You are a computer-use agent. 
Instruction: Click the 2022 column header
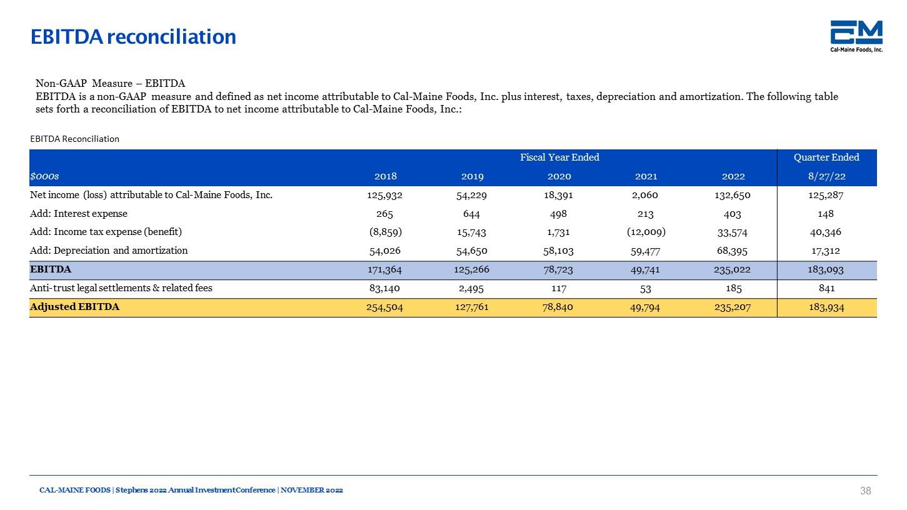point(733,177)
